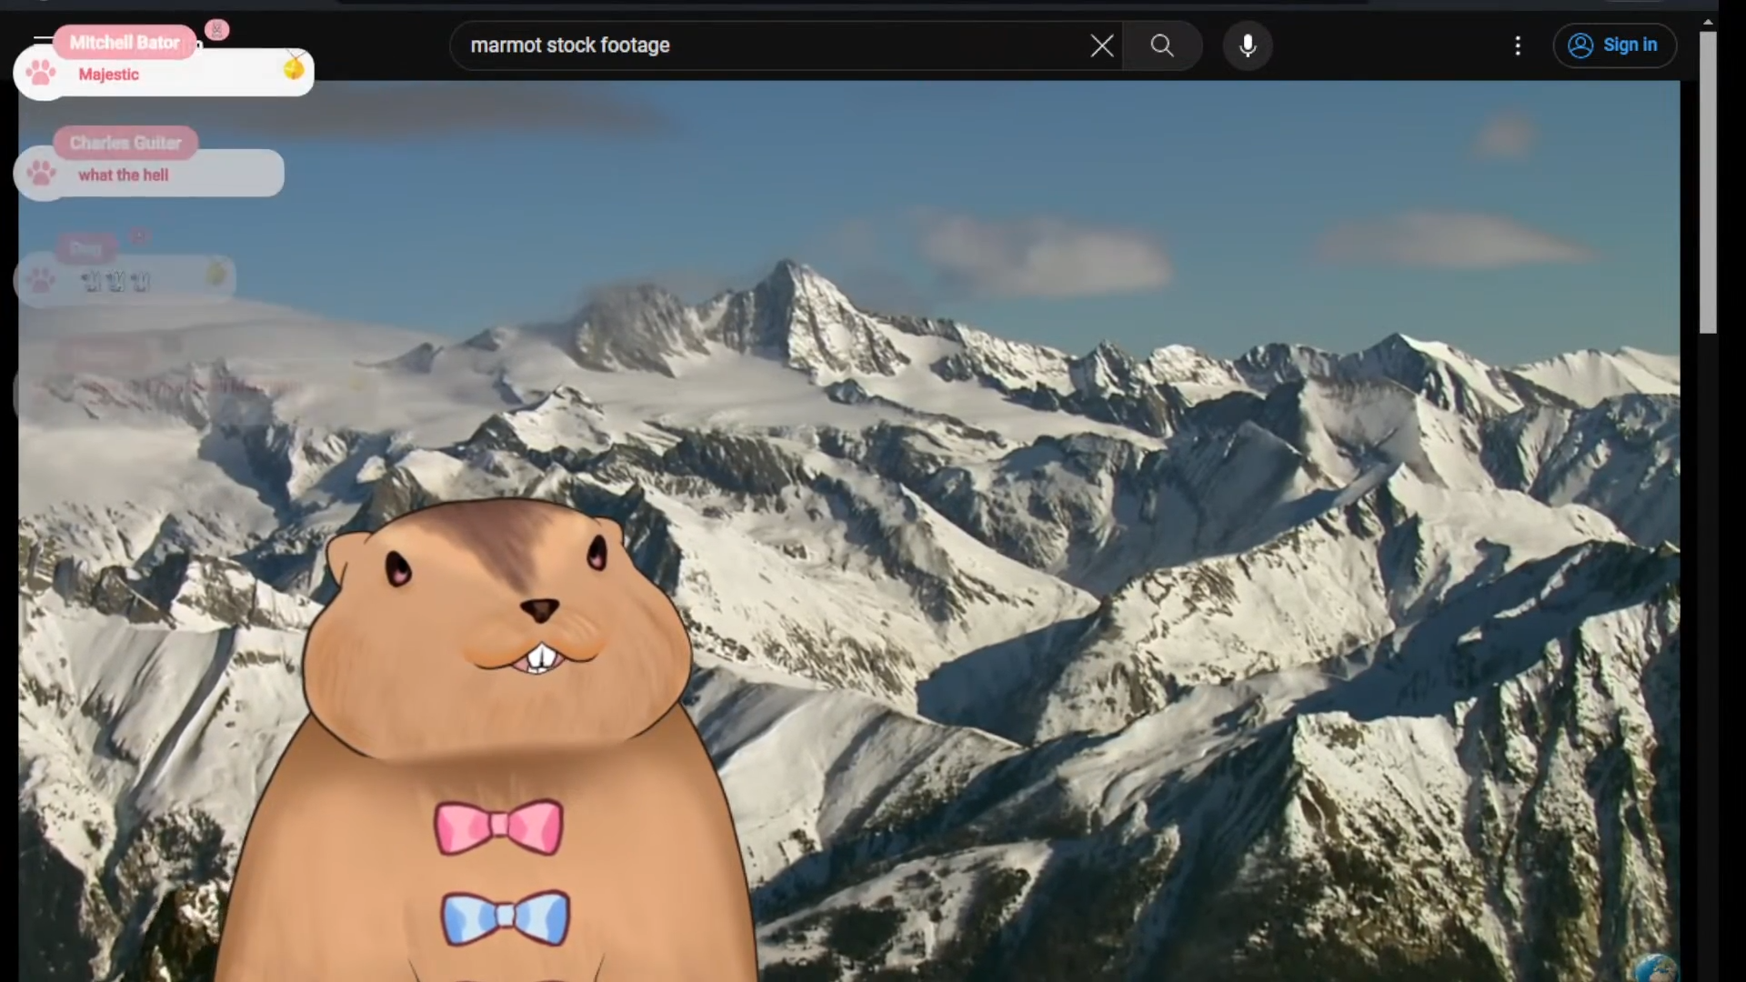
Task: Click the 'what the hell' chat message
Action: pos(124,175)
